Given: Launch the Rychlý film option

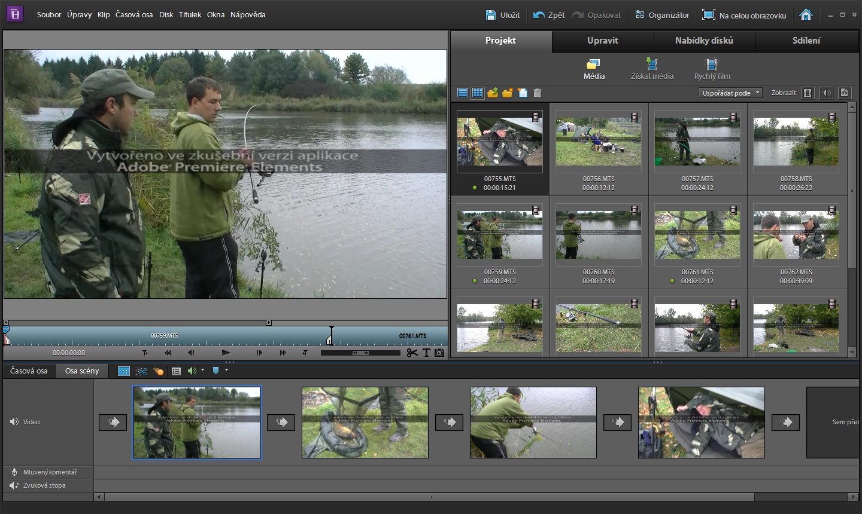Looking at the screenshot, I should click(712, 69).
